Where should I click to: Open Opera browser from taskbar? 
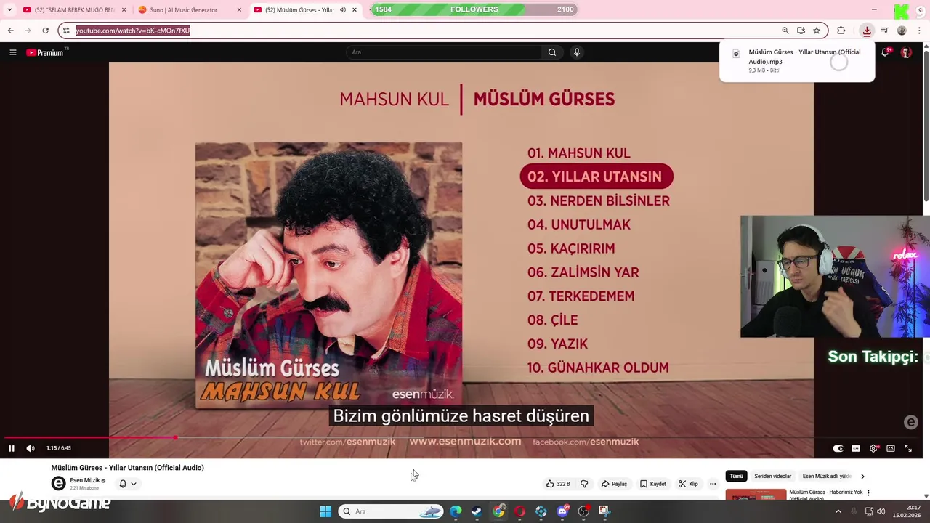[x=519, y=511]
